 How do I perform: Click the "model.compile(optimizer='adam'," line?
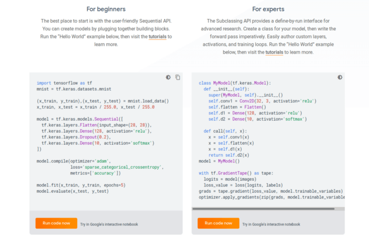click(x=74, y=161)
